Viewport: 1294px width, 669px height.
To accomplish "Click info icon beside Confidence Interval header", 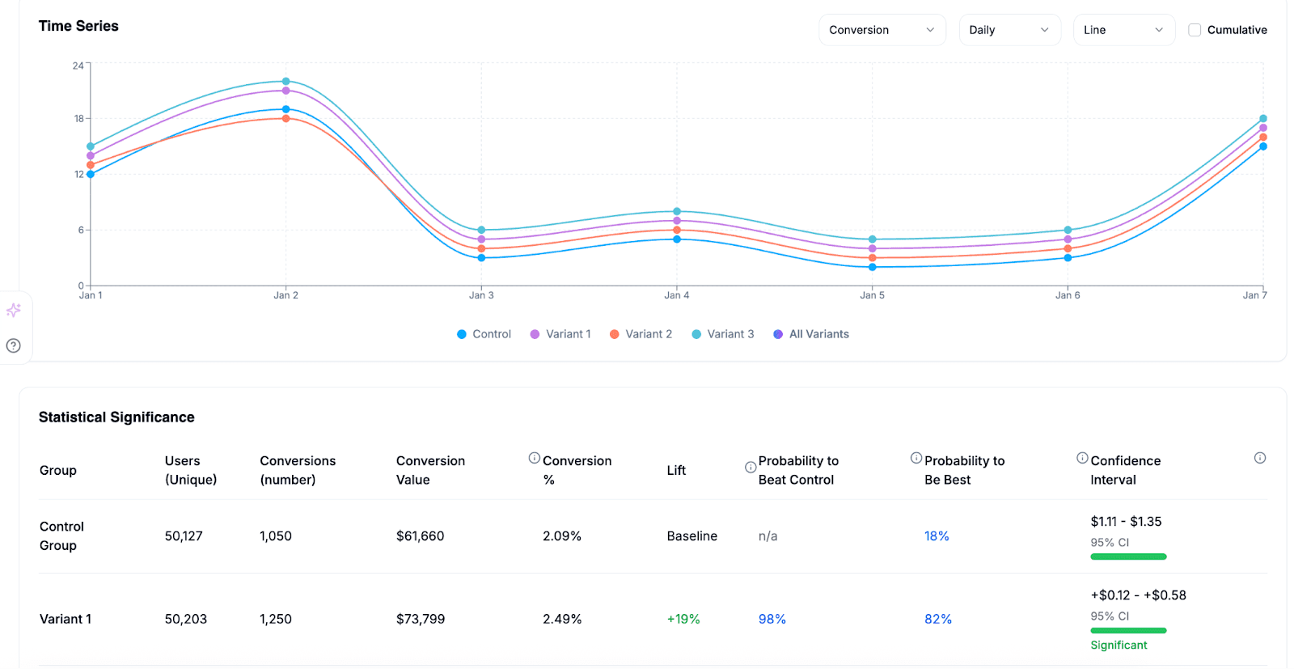I will (x=1082, y=458).
